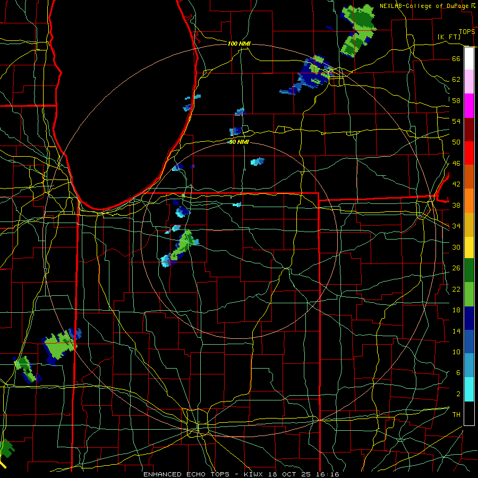
Task: Click the '22' scale value
Action: click(456, 289)
